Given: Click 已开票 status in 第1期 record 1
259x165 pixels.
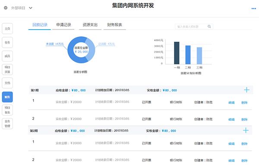Looking at the screenshot, I should 146,102.
